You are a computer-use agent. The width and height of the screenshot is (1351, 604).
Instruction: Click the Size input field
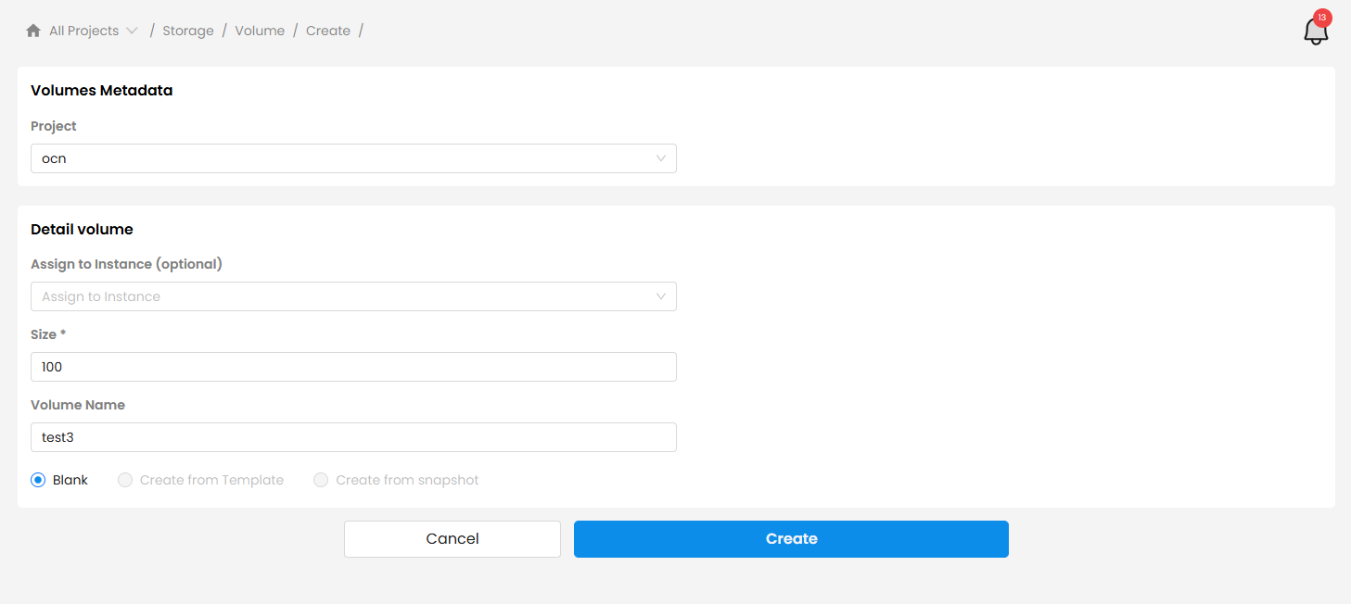353,367
